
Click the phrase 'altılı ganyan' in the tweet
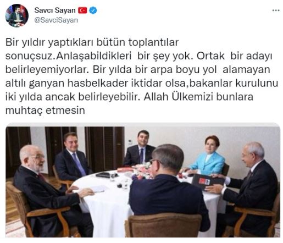point(35,84)
